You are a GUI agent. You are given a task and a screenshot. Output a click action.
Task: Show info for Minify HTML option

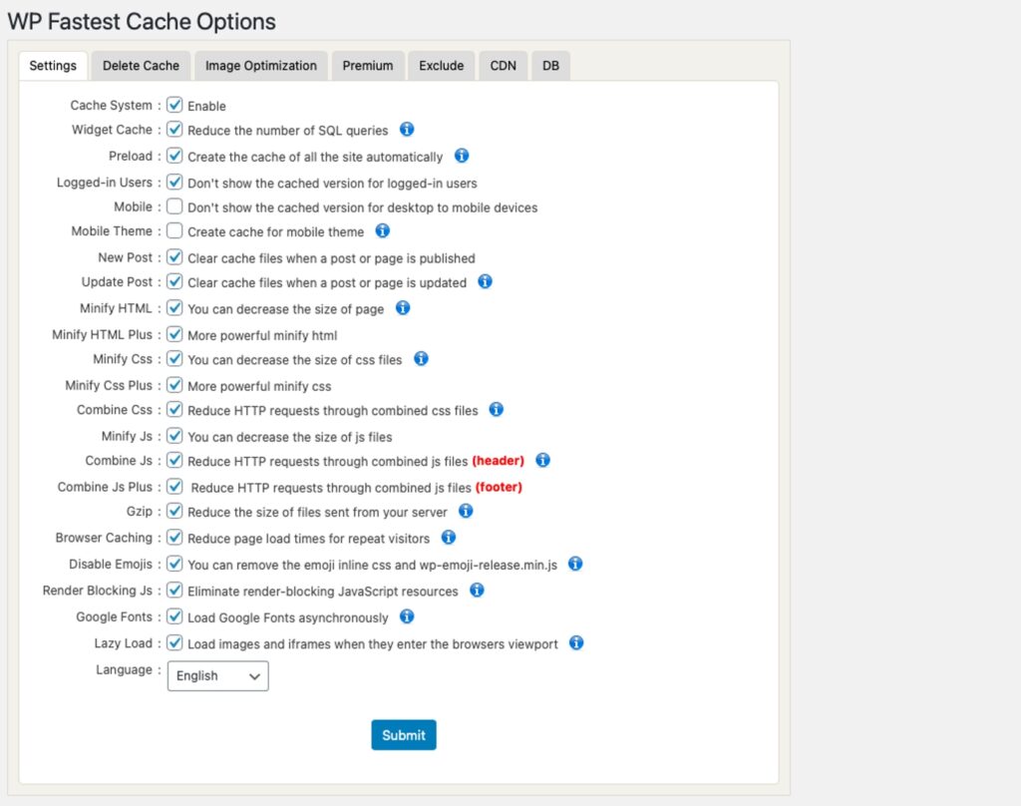pyautogui.click(x=403, y=308)
